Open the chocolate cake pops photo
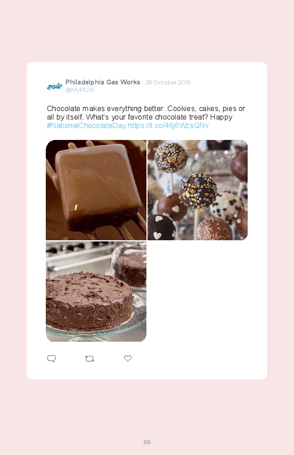 [x=197, y=190]
